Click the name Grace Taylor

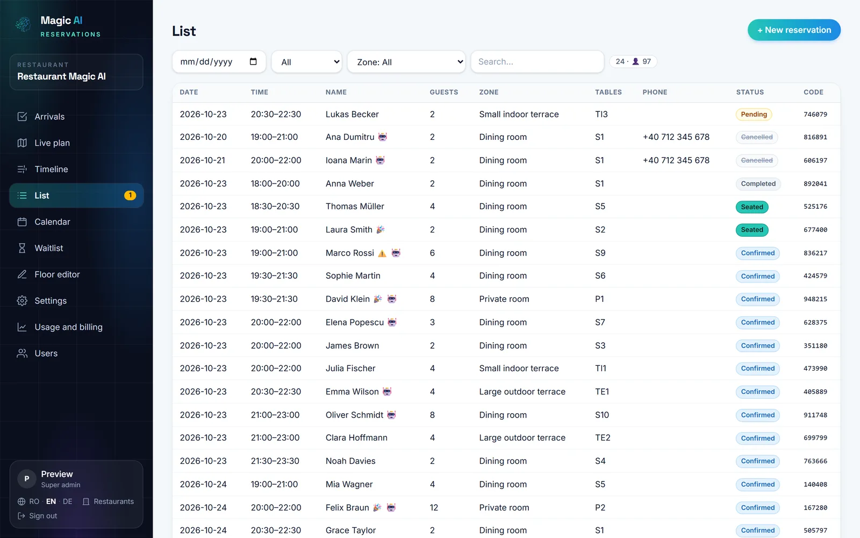tap(350, 530)
